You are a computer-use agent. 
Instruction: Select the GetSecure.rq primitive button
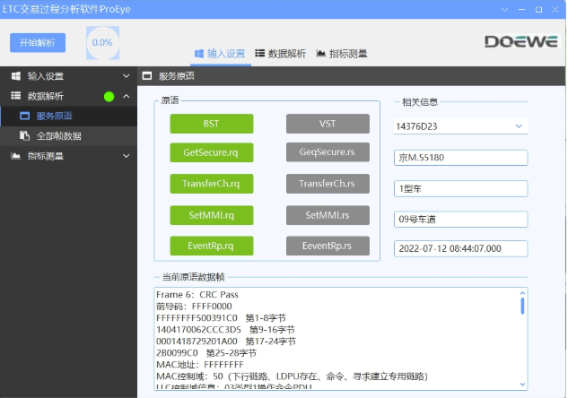[x=212, y=153]
